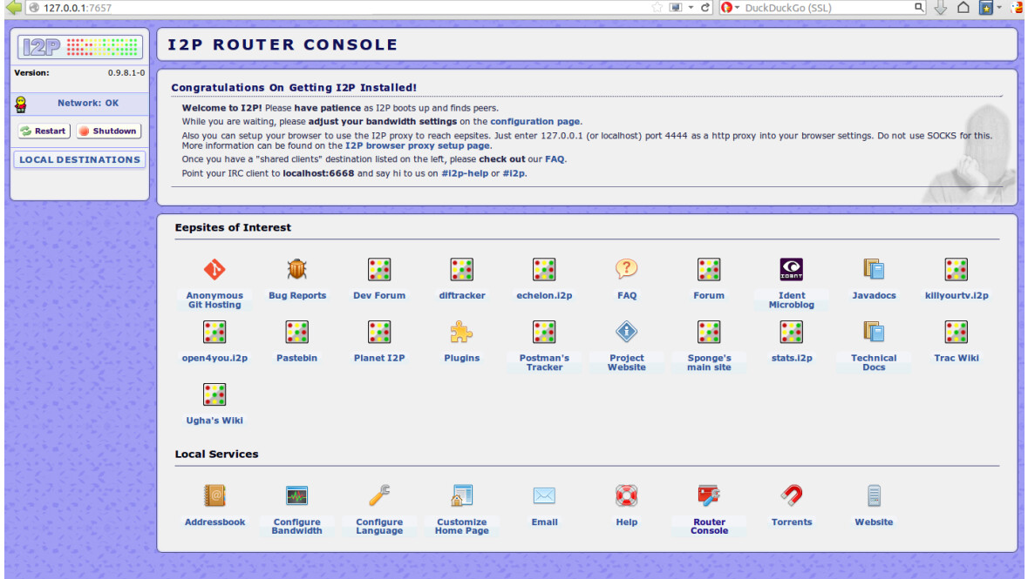The height and width of the screenshot is (579, 1028).
Task: Click the Project Website icon
Action: click(626, 332)
